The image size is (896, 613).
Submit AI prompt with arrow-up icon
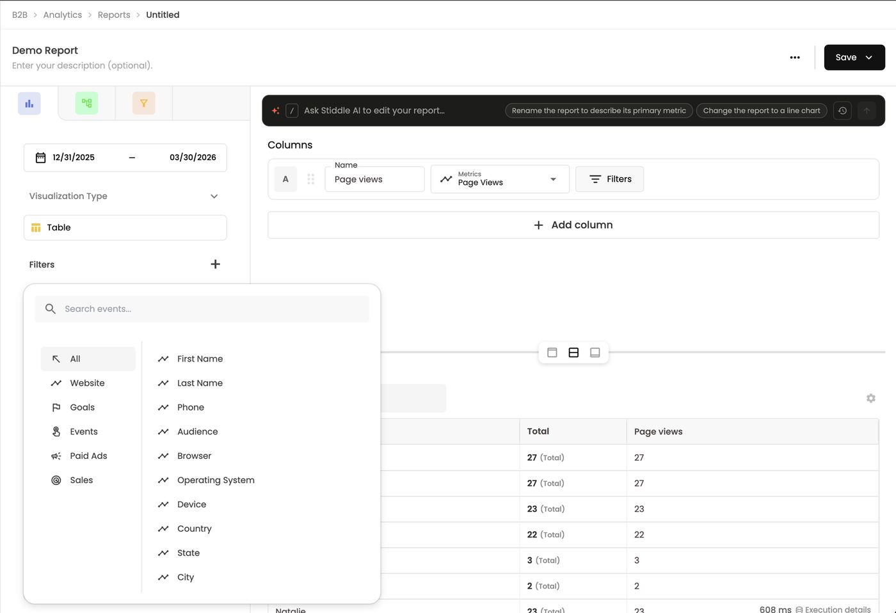(867, 111)
